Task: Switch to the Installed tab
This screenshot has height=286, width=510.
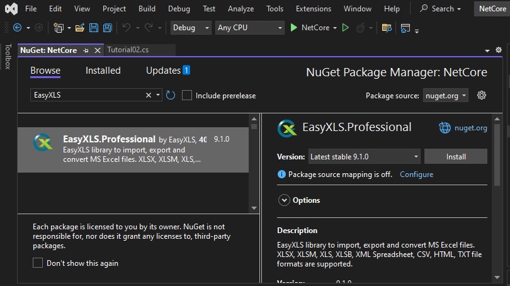Action: [x=103, y=71]
